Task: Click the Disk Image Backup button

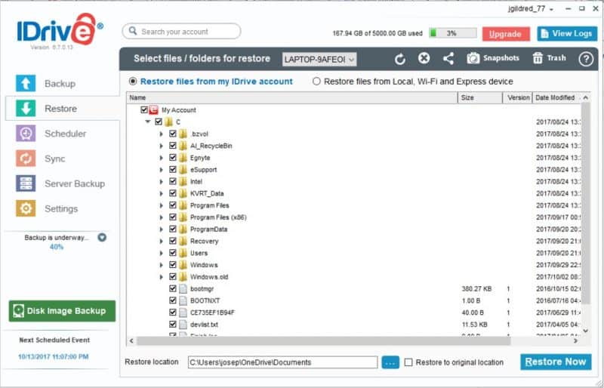Action: point(62,311)
